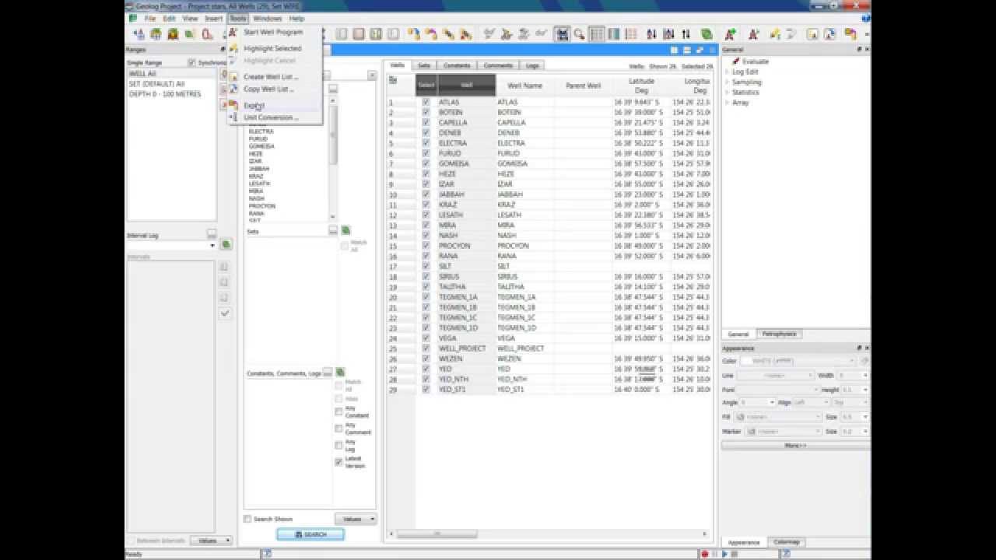This screenshot has width=996, height=560.
Task: Click the table corner icon above row numbers
Action: tap(393, 80)
